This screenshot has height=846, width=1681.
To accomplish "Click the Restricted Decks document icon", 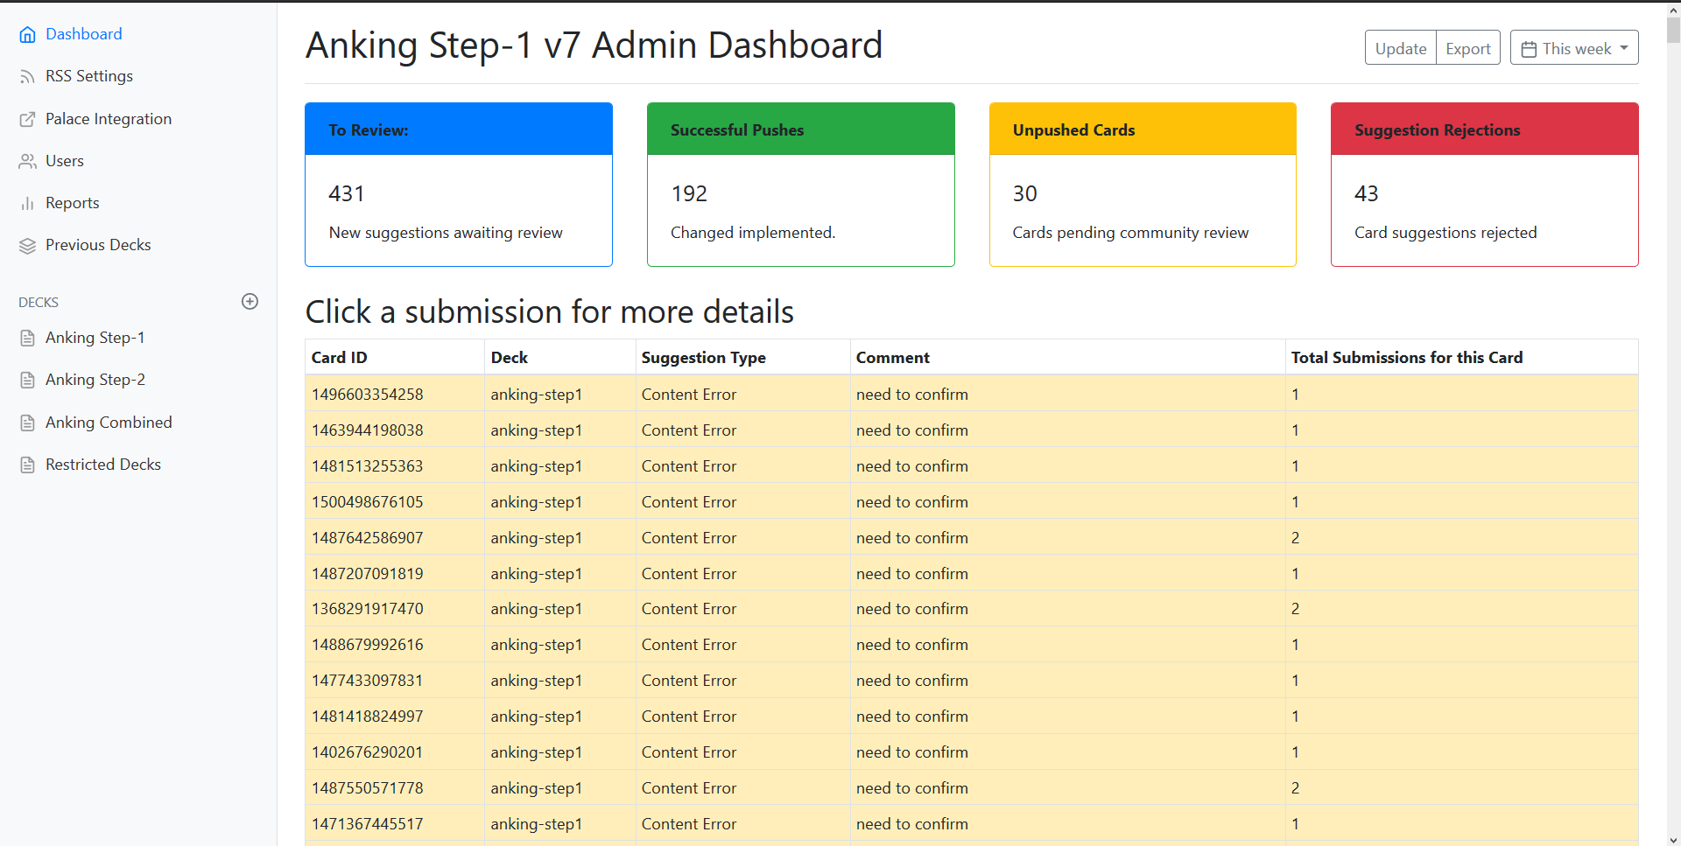I will tap(28, 465).
